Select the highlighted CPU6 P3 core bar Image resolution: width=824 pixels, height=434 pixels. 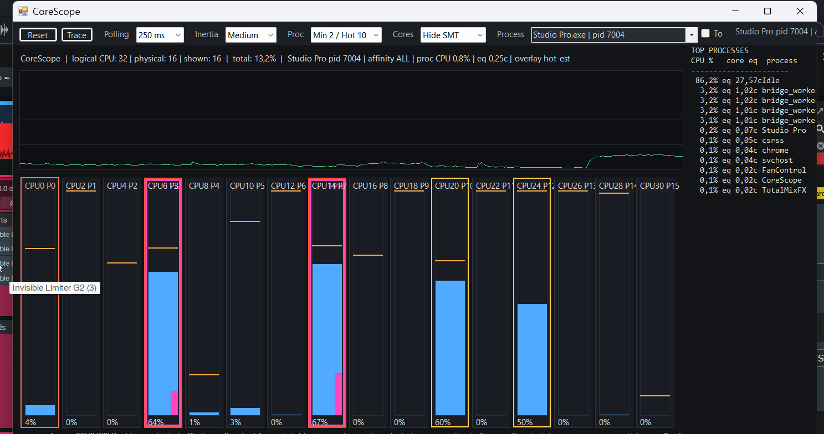[163, 303]
